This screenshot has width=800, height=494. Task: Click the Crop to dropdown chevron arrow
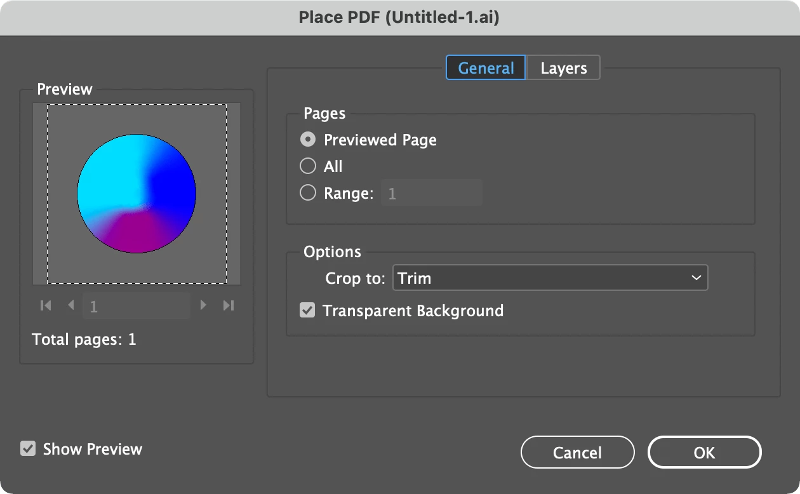(x=697, y=278)
